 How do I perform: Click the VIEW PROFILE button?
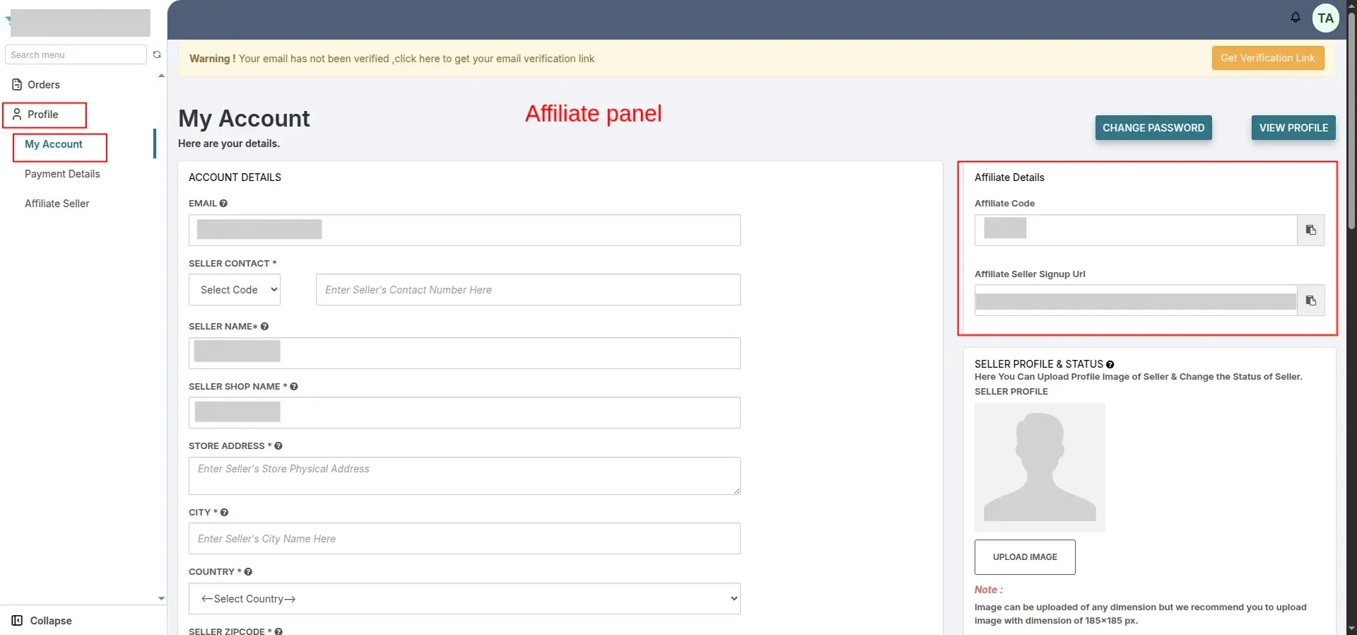coord(1293,128)
